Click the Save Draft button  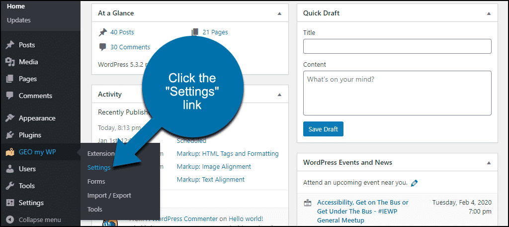click(323, 129)
